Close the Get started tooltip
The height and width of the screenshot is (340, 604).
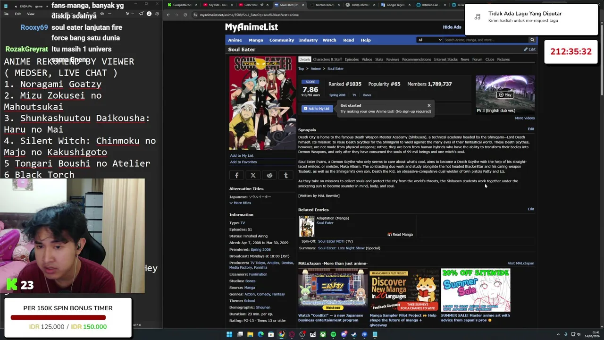click(x=429, y=105)
